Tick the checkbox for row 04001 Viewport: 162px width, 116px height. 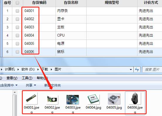click(x=17, y=11)
